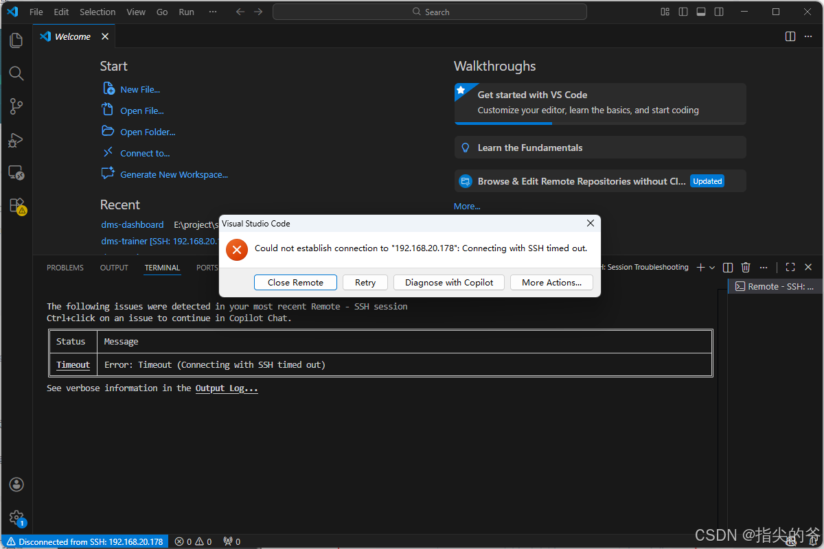
Task: Switch to the PROBLEMS panel tab
Action: (65, 268)
